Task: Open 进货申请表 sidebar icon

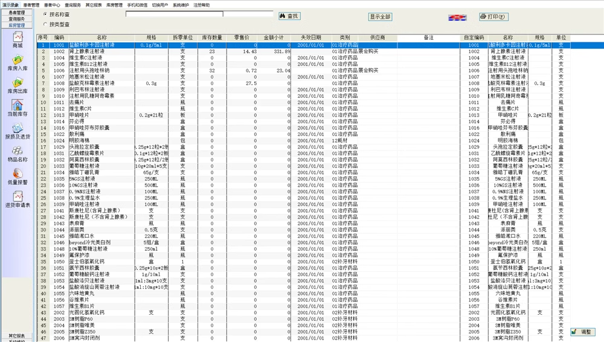Action: click(18, 199)
